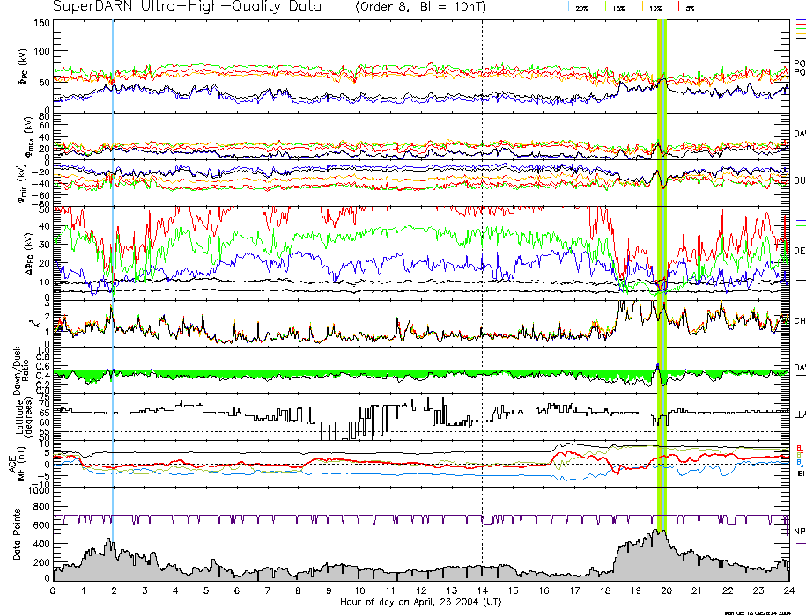Click the generation timestamp in the bottom-right corner
Screen dimensions: 806x616
(x=758, y=612)
